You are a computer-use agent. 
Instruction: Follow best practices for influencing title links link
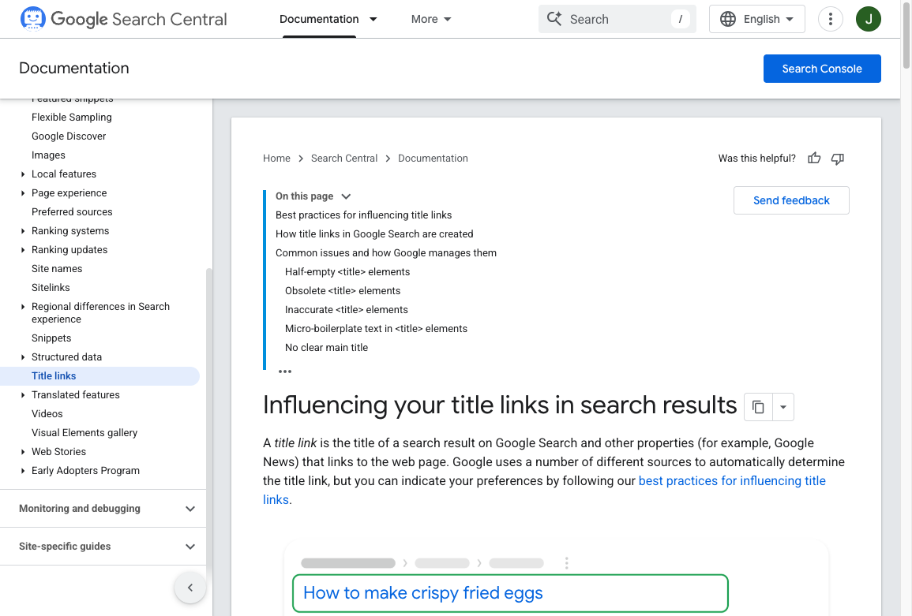[732, 481]
